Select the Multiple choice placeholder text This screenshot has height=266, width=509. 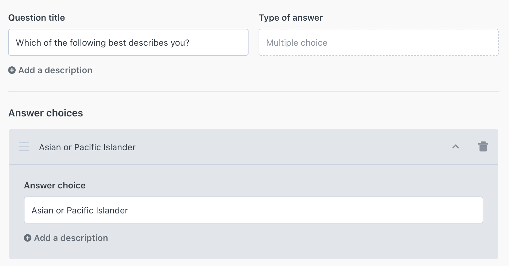tap(297, 43)
